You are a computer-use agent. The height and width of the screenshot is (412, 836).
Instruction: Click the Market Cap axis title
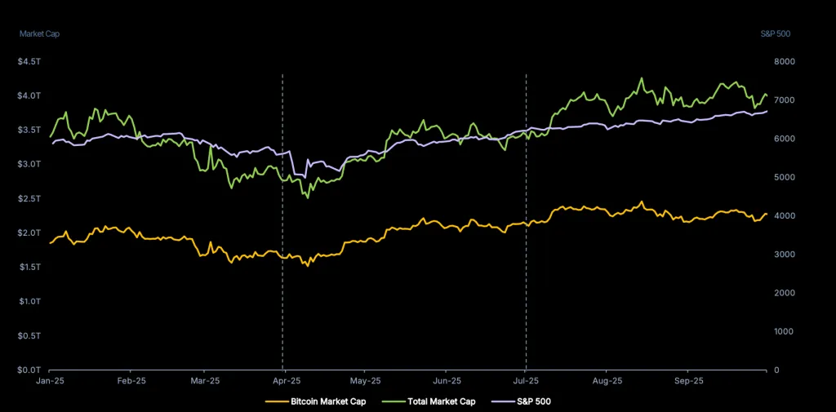click(39, 33)
